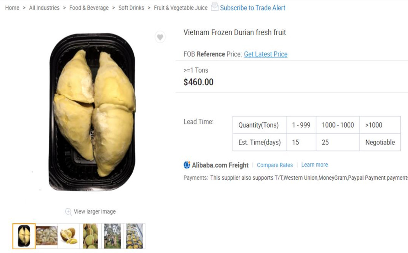Select fourth thumbnail of green durians

(x=91, y=236)
